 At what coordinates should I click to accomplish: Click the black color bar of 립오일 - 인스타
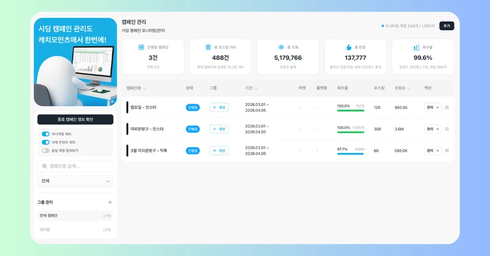point(127,107)
